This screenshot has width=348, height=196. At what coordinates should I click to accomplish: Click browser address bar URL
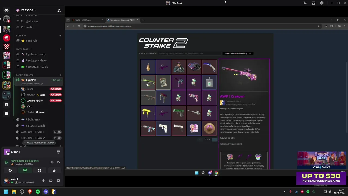pyautogui.click(x=110, y=26)
